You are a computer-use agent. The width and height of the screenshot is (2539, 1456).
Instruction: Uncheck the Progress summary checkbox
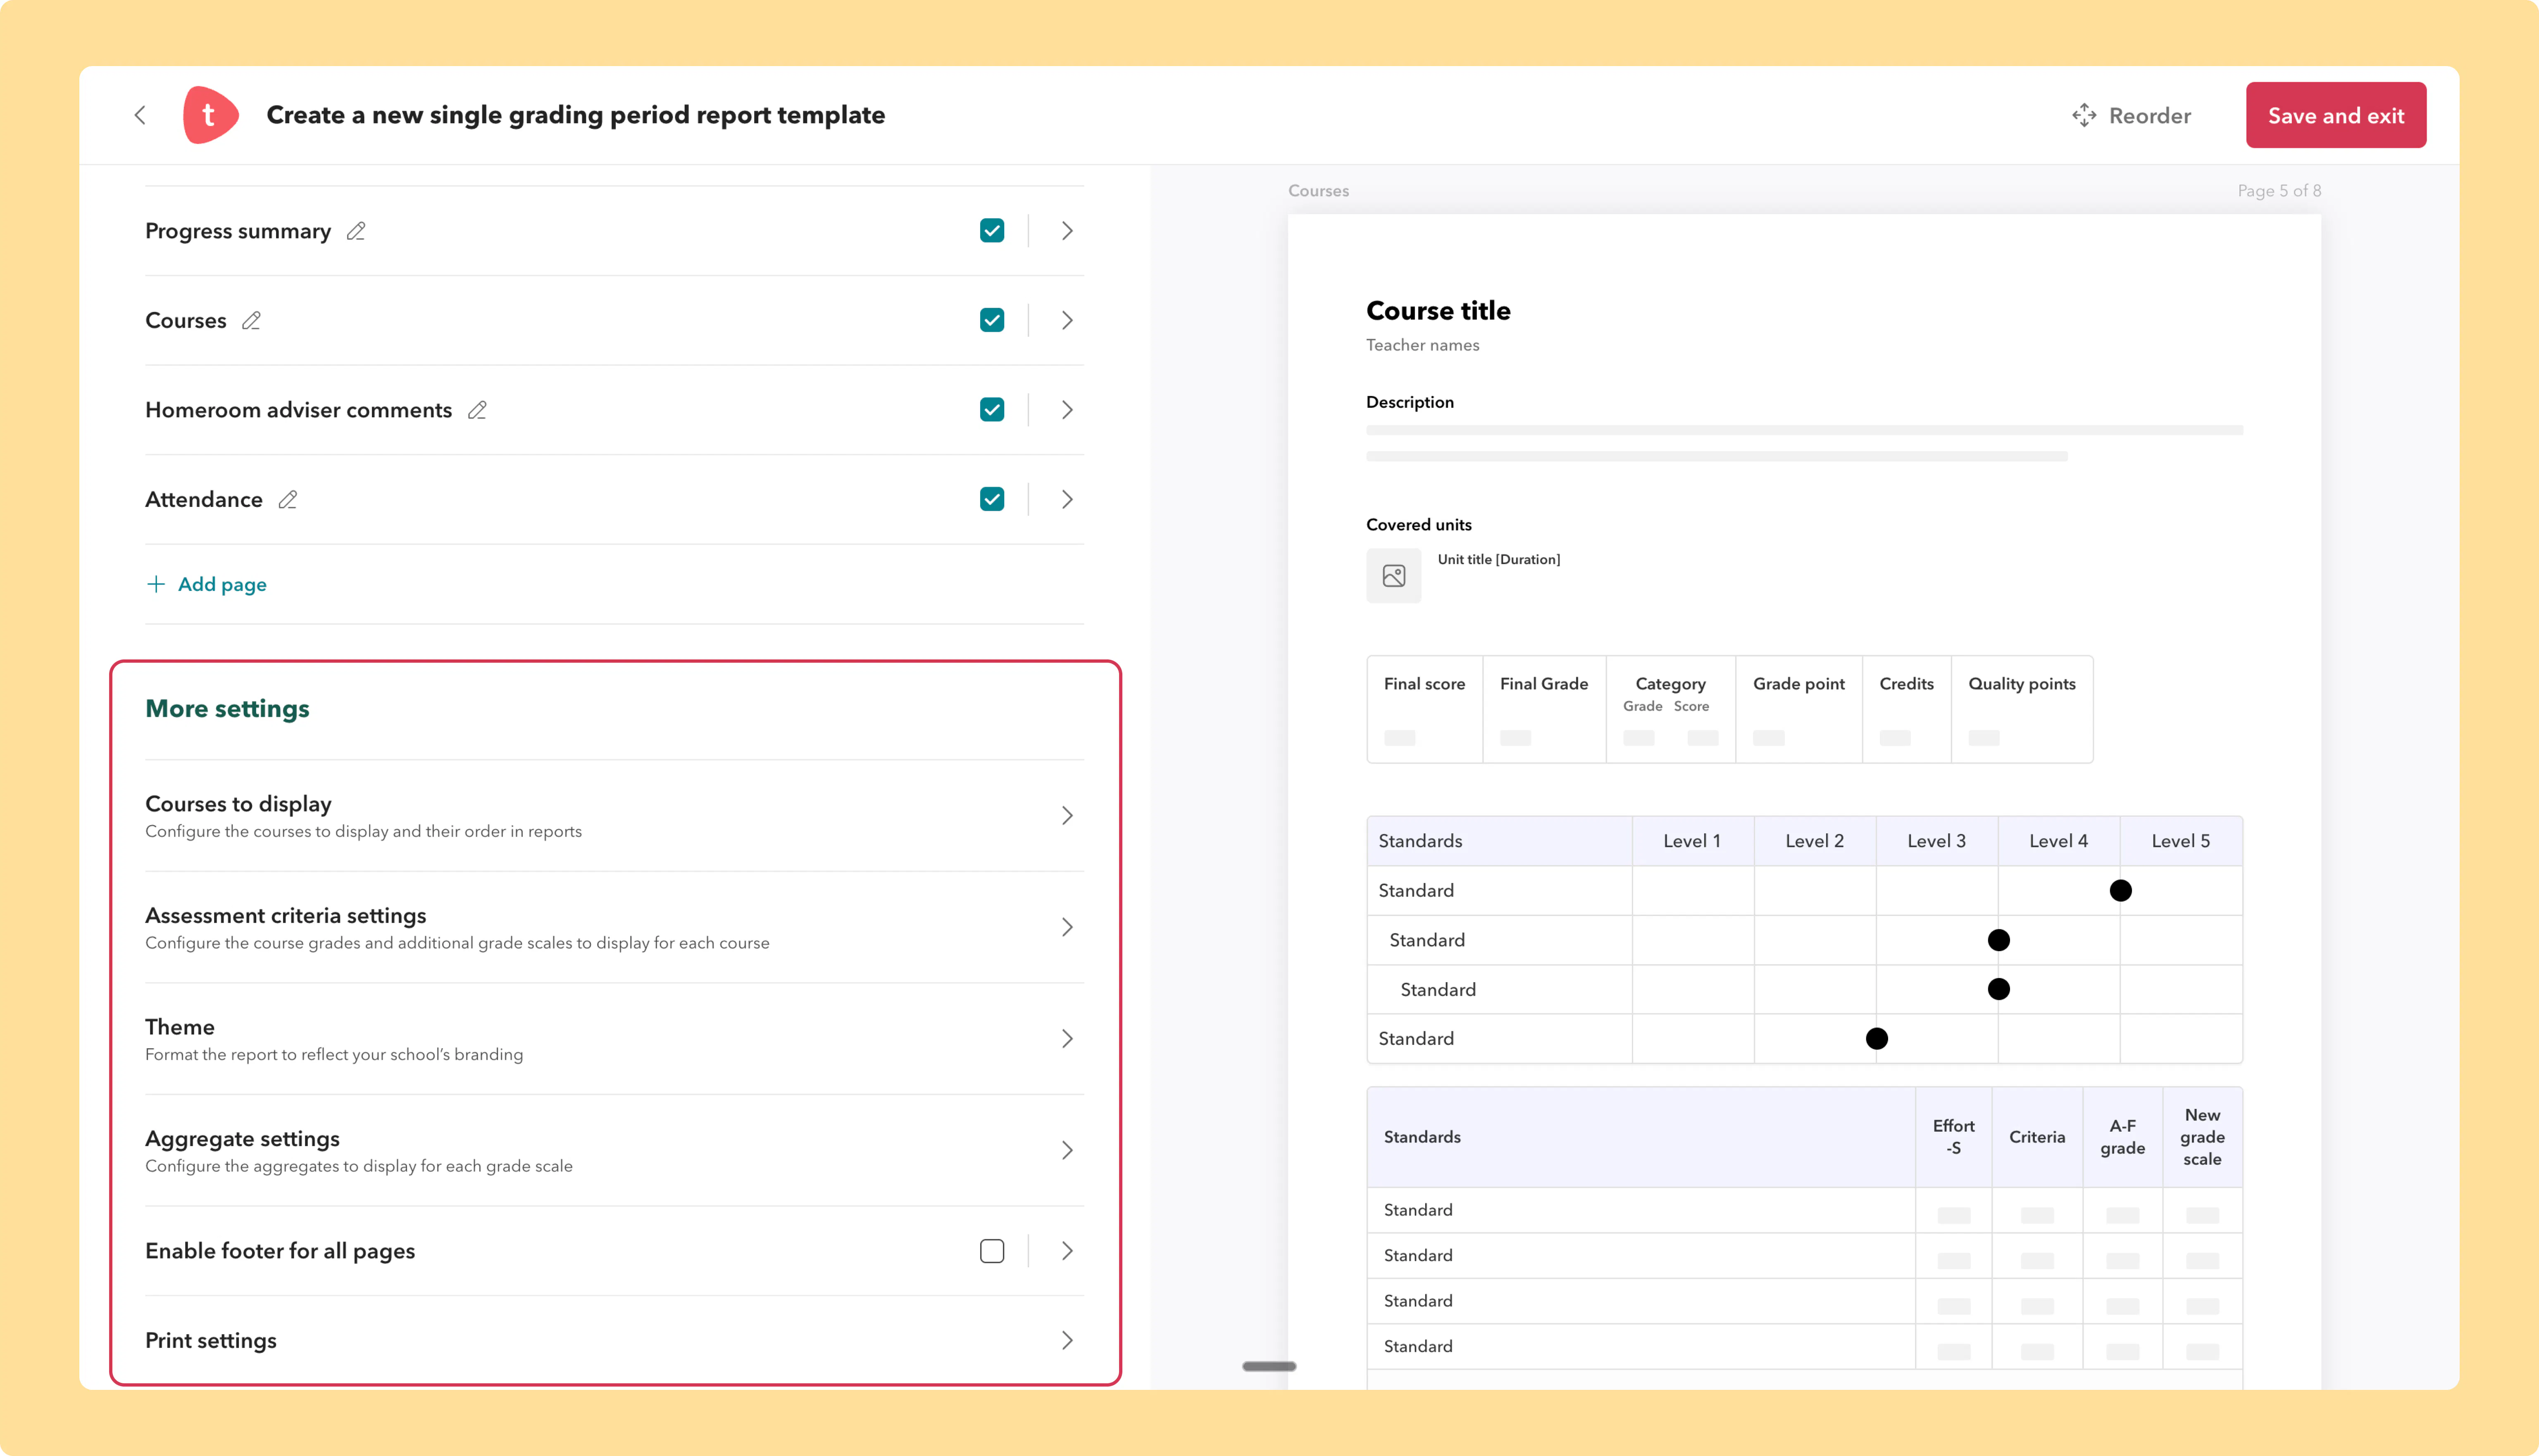click(992, 231)
